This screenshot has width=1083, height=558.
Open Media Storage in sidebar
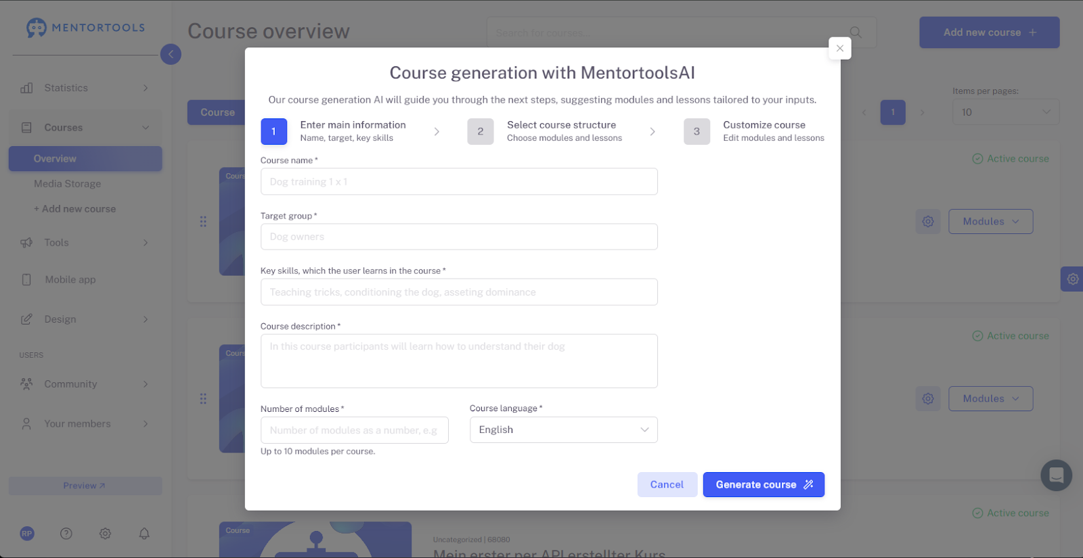(68, 184)
